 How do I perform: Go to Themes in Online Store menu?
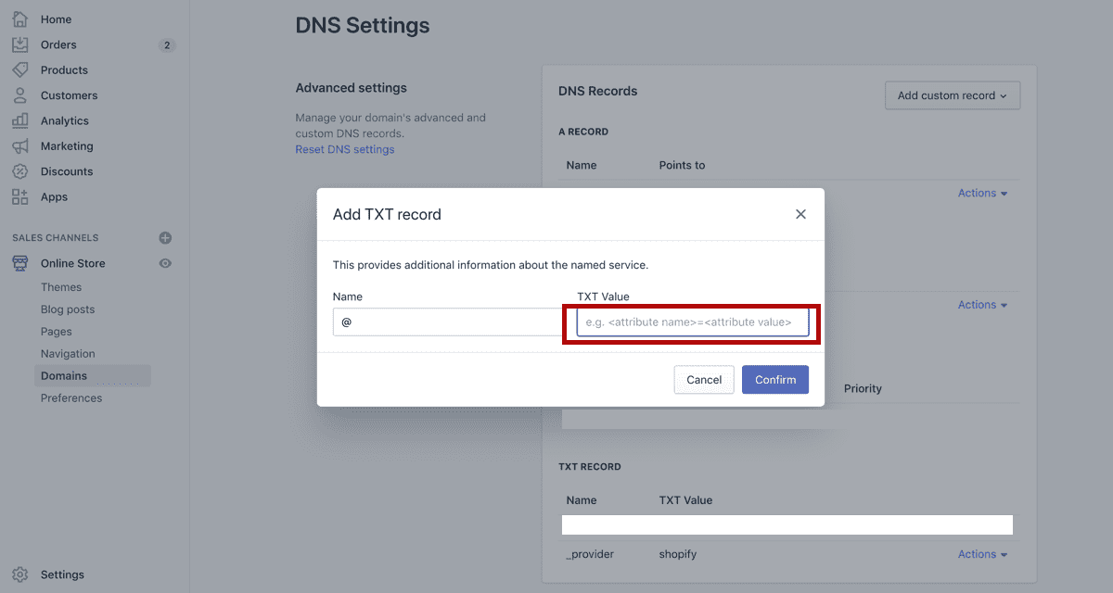(x=61, y=287)
